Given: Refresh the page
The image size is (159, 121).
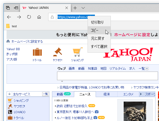Looking at the screenshot, I should click(x=29, y=17).
